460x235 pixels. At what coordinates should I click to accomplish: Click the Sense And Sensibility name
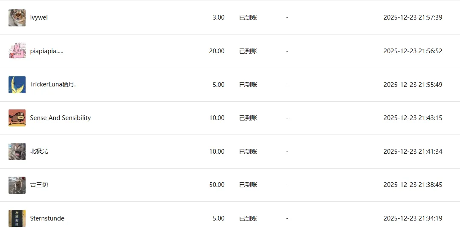coord(61,118)
